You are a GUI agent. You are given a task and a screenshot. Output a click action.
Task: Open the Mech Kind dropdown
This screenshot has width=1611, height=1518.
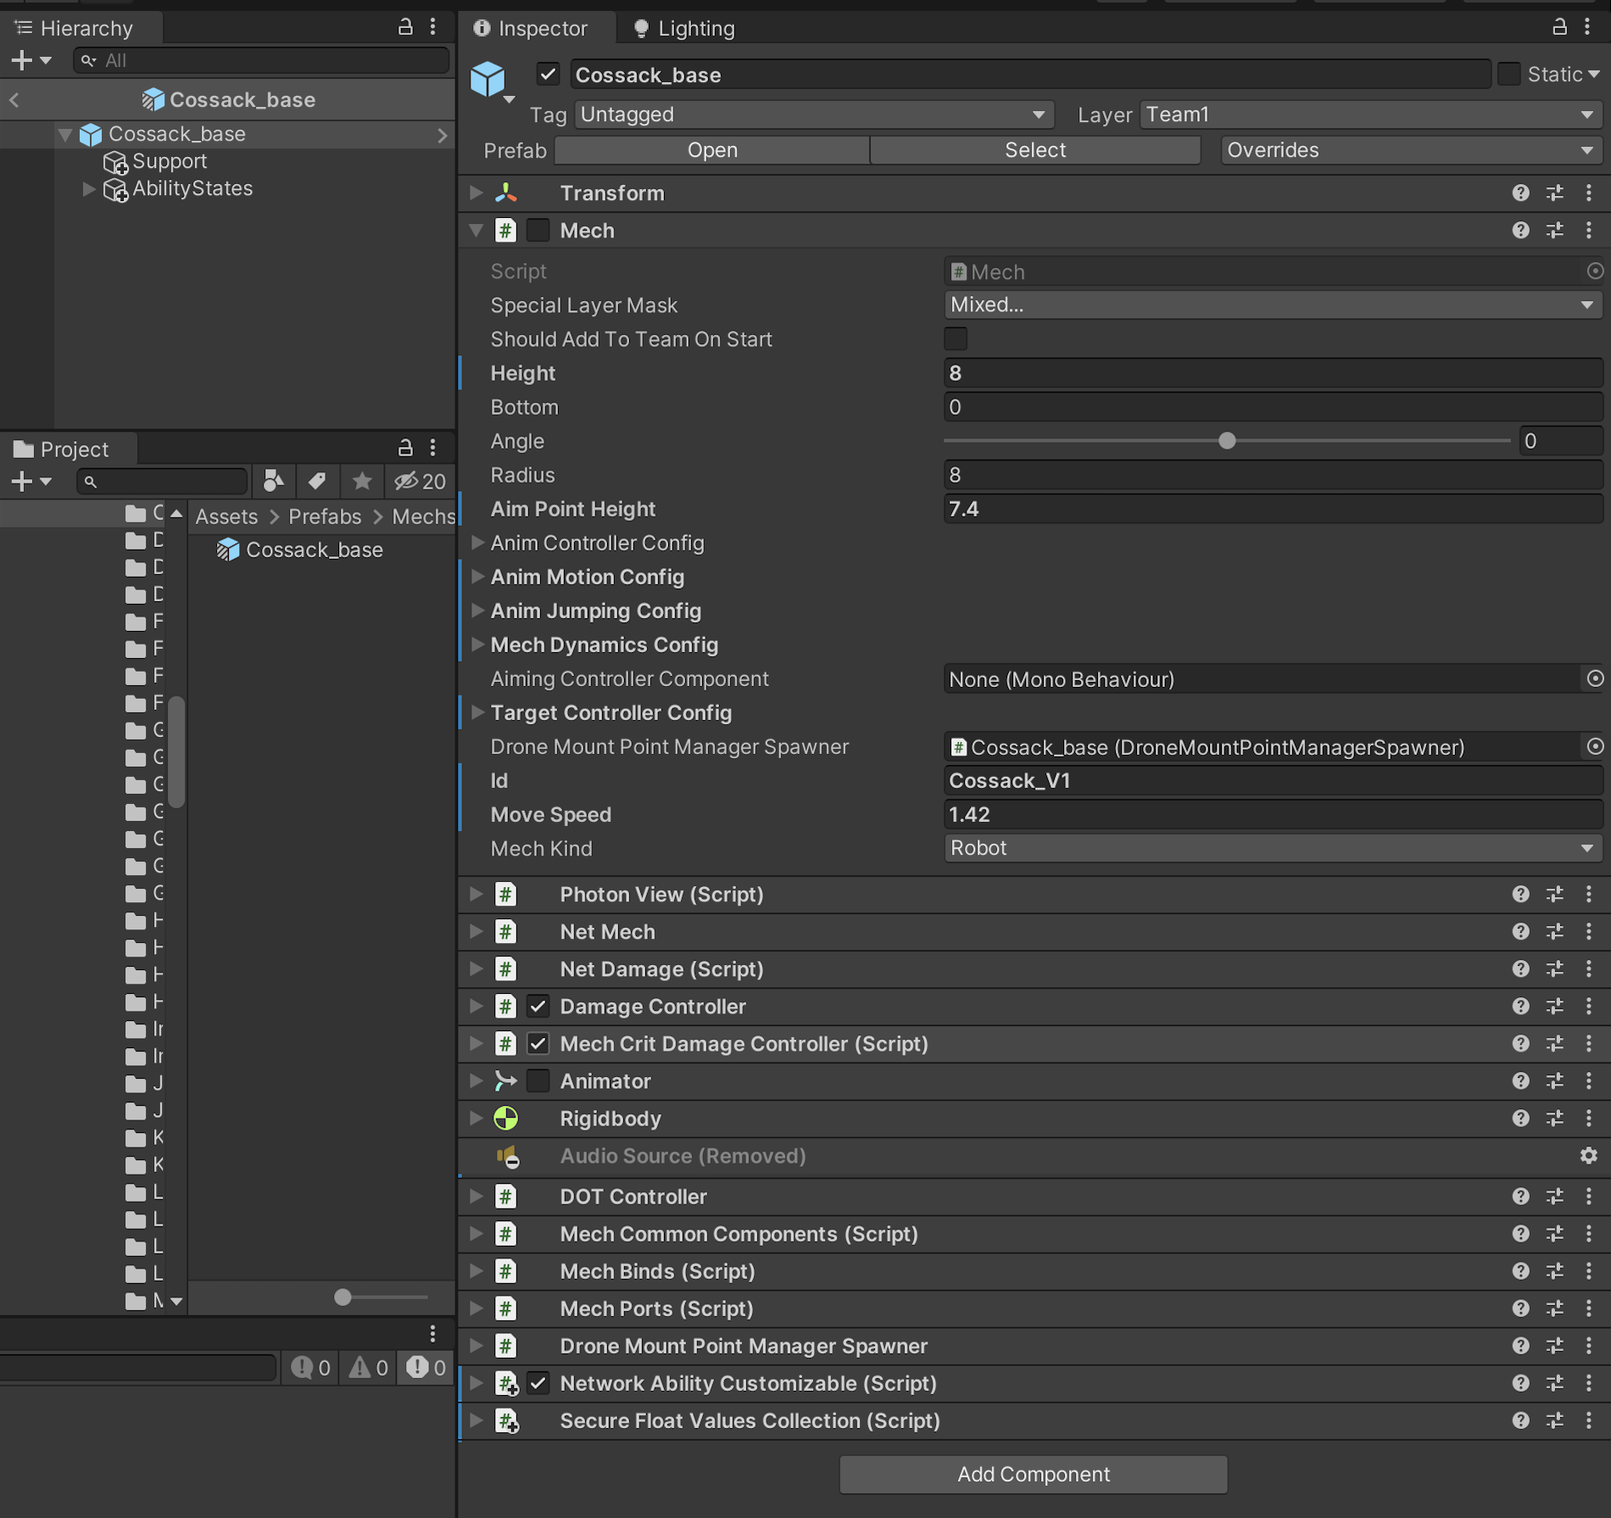point(1272,848)
